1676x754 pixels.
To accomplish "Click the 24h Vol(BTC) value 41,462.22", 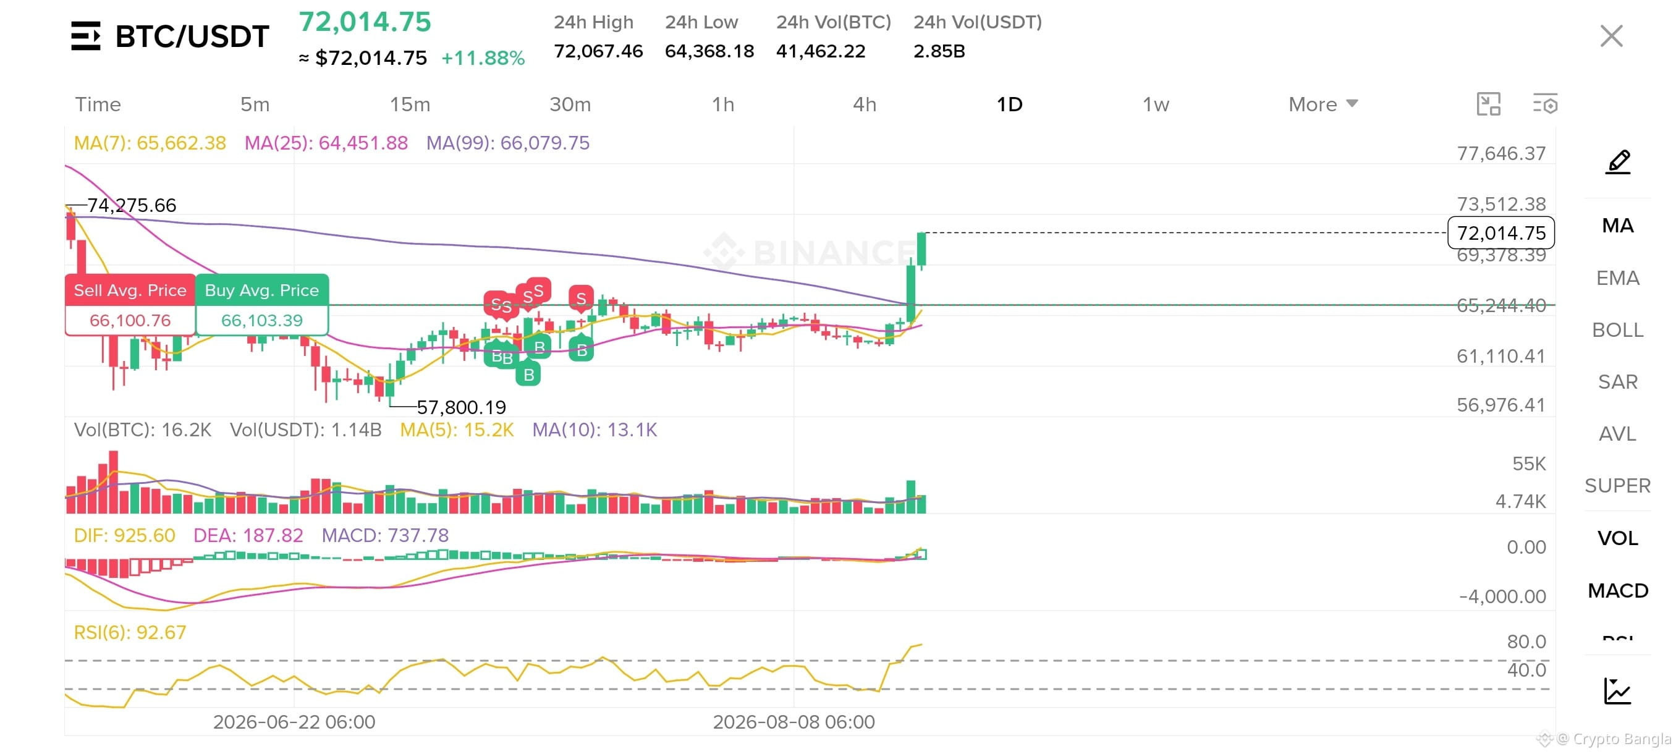I will point(821,51).
